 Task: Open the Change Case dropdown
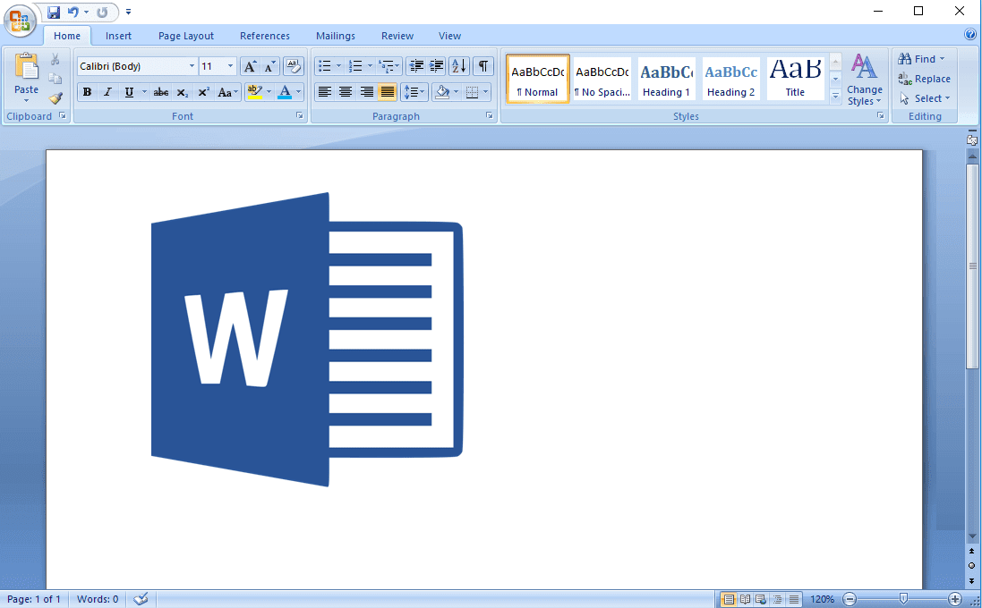(227, 92)
